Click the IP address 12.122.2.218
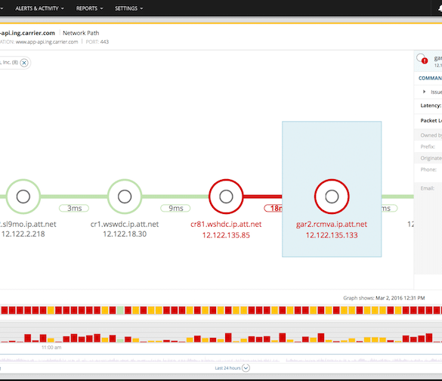This screenshot has width=442, height=381. [23, 234]
